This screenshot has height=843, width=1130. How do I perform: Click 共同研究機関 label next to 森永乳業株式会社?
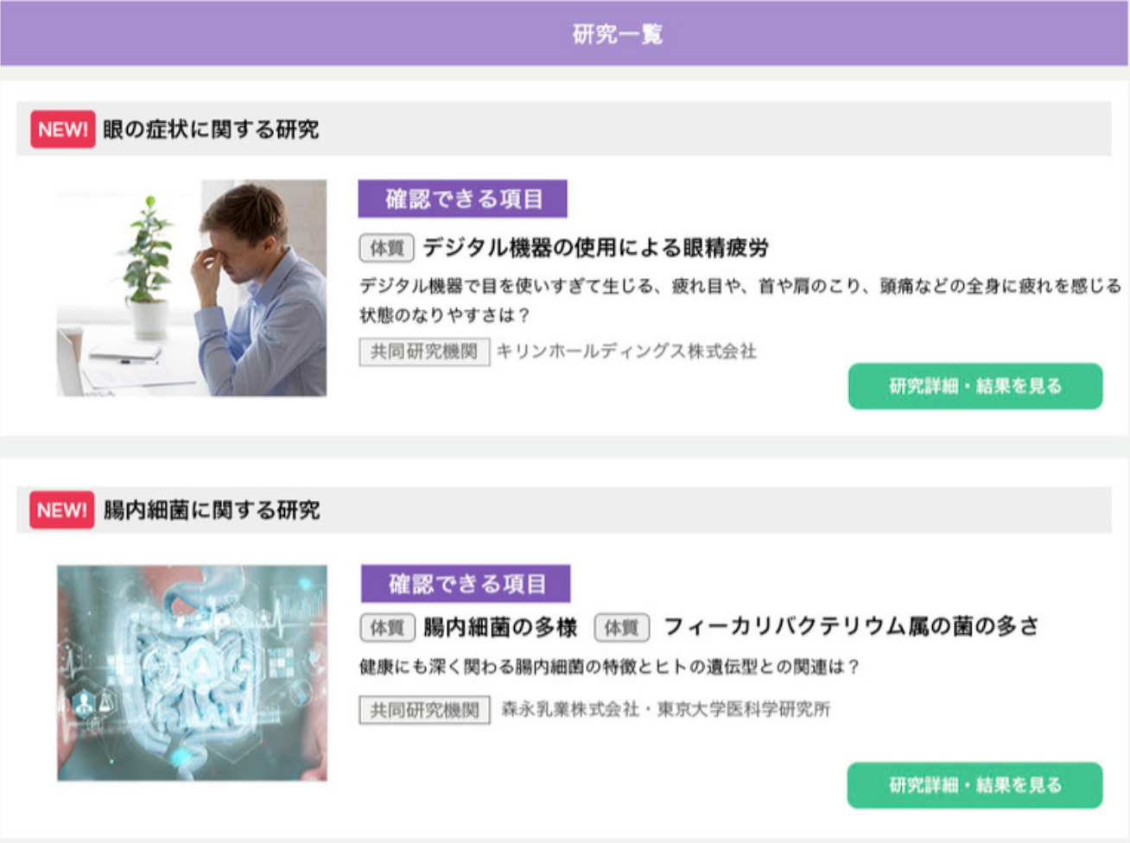(x=424, y=710)
